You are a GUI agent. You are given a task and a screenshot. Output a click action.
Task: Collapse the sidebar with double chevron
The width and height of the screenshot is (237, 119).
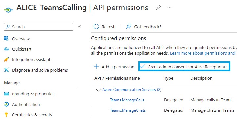pos(79,27)
